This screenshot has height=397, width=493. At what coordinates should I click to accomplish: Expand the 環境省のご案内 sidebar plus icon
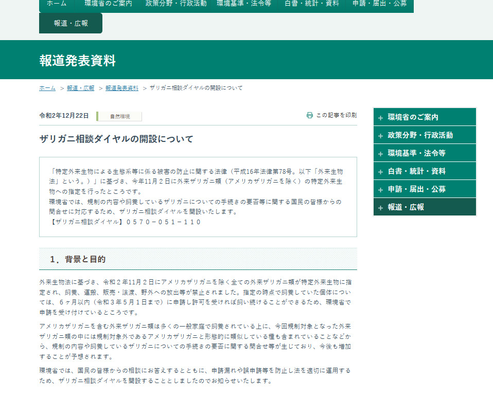tap(380, 118)
